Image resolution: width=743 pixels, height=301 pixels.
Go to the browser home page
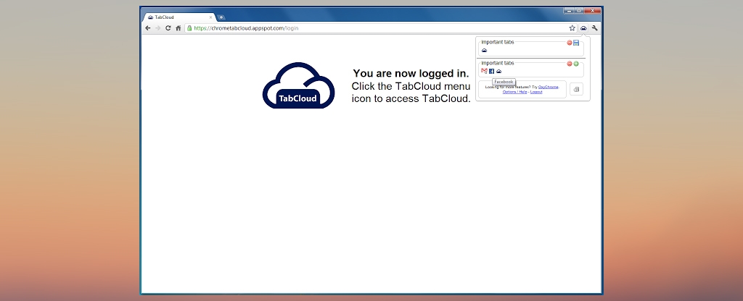(x=178, y=28)
